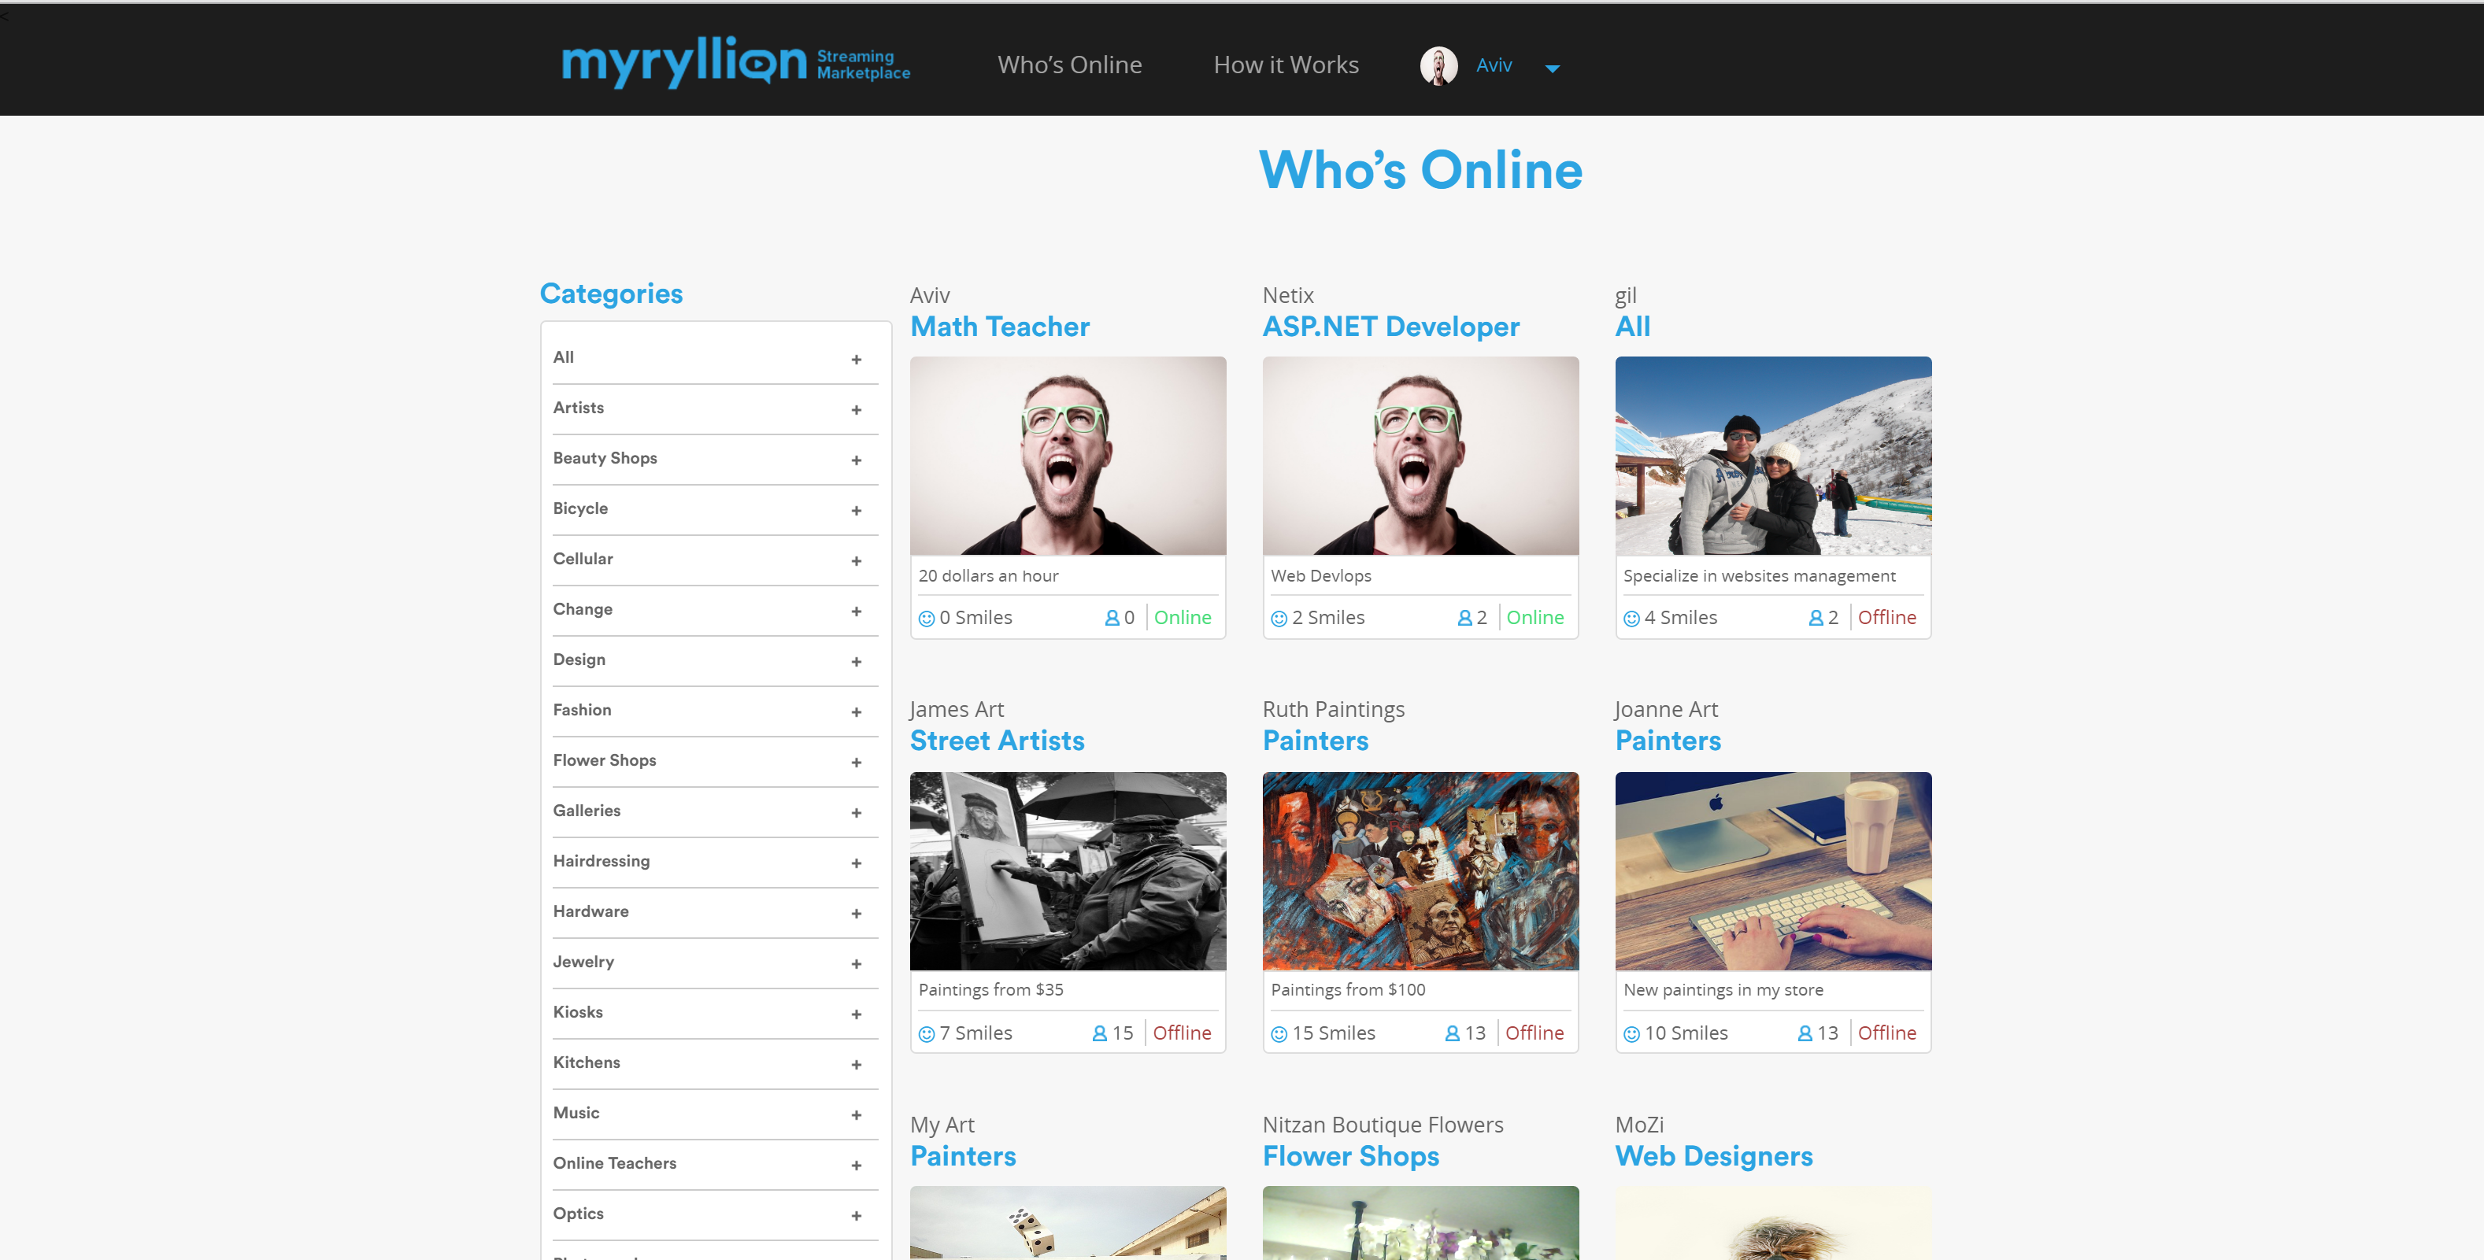2484x1260 pixels.
Task: Click 'Paintings from $100' description text
Action: coord(1347,989)
